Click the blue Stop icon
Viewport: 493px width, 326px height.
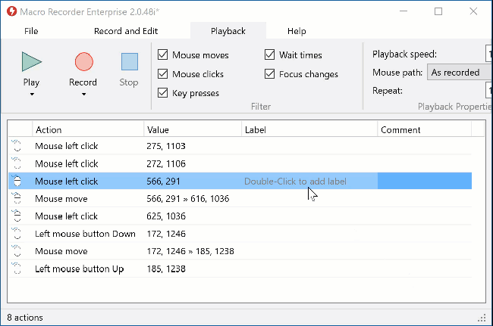pyautogui.click(x=129, y=62)
